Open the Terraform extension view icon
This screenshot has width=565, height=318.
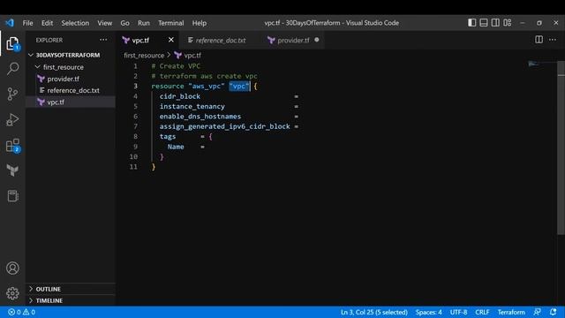tap(12, 170)
